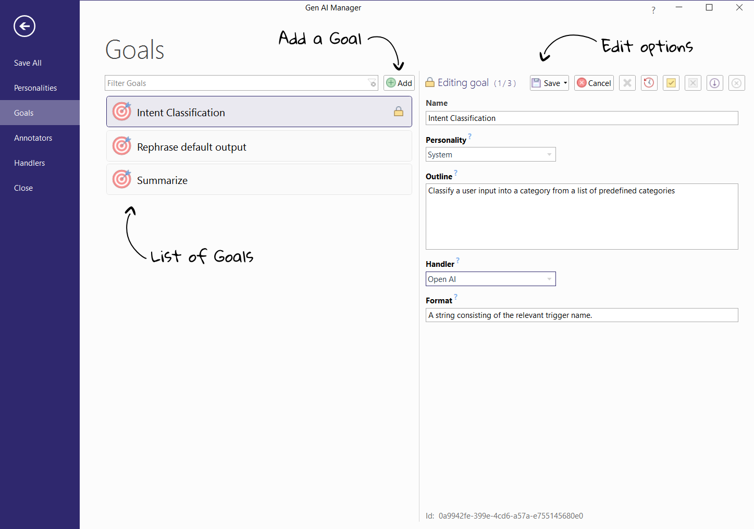754x529 pixels.
Task: Click the history clock icon in edit toolbar
Action: pyautogui.click(x=649, y=83)
